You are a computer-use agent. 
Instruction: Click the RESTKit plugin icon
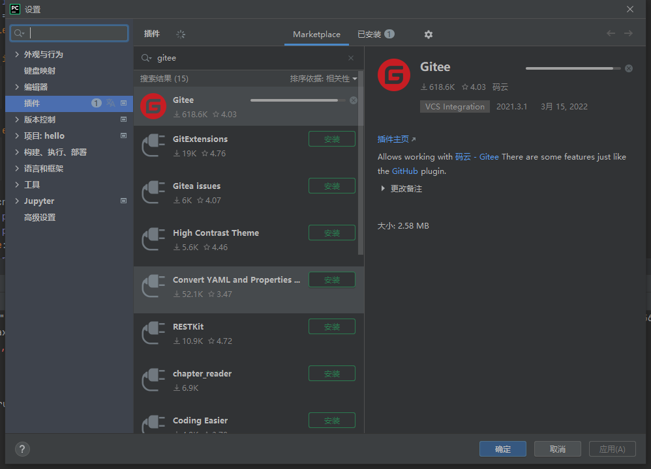pos(153,333)
